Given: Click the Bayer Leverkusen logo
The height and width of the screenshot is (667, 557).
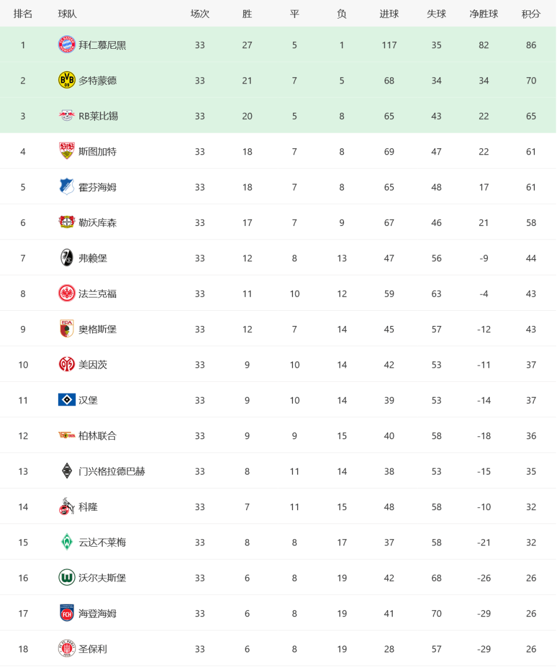Looking at the screenshot, I should coord(67,222).
